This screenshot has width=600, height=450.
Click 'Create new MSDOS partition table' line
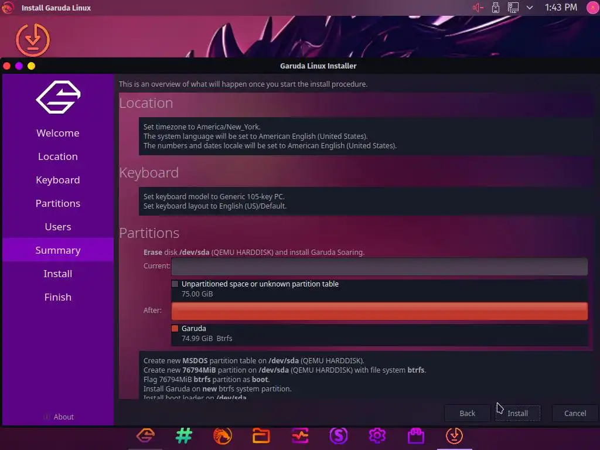point(254,360)
